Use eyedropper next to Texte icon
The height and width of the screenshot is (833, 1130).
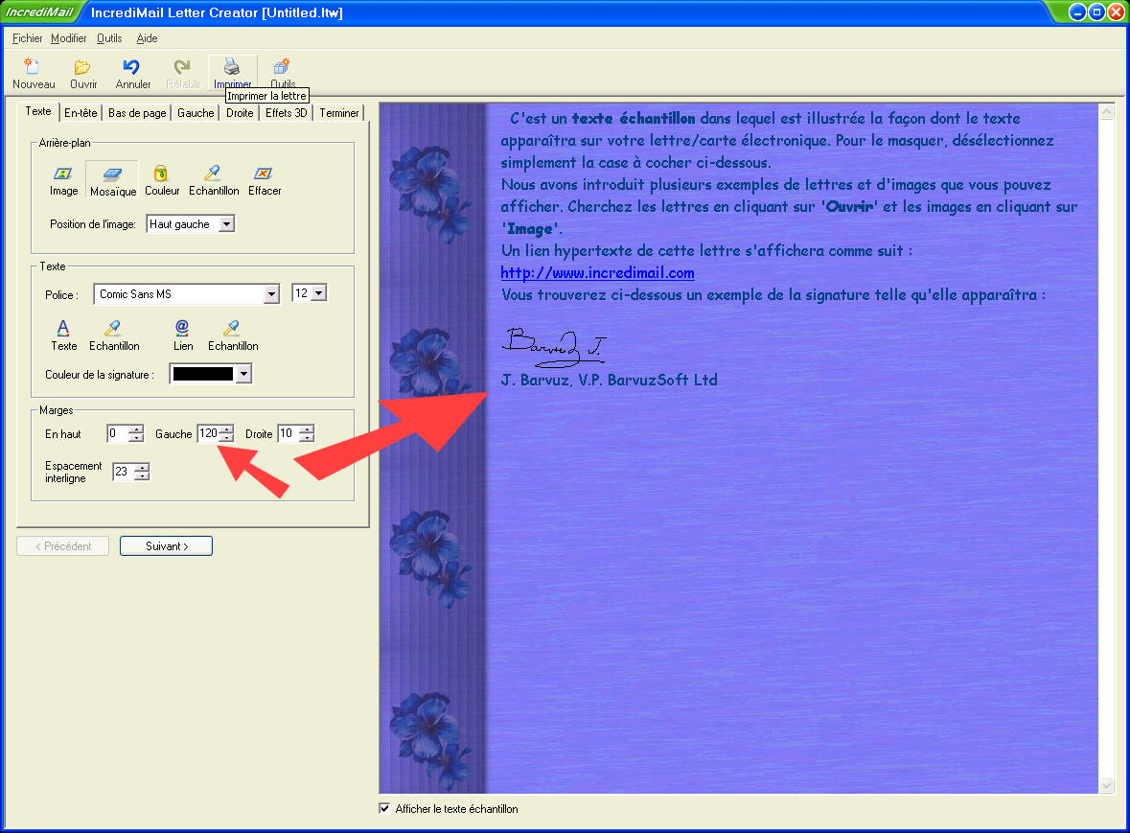pos(114,336)
